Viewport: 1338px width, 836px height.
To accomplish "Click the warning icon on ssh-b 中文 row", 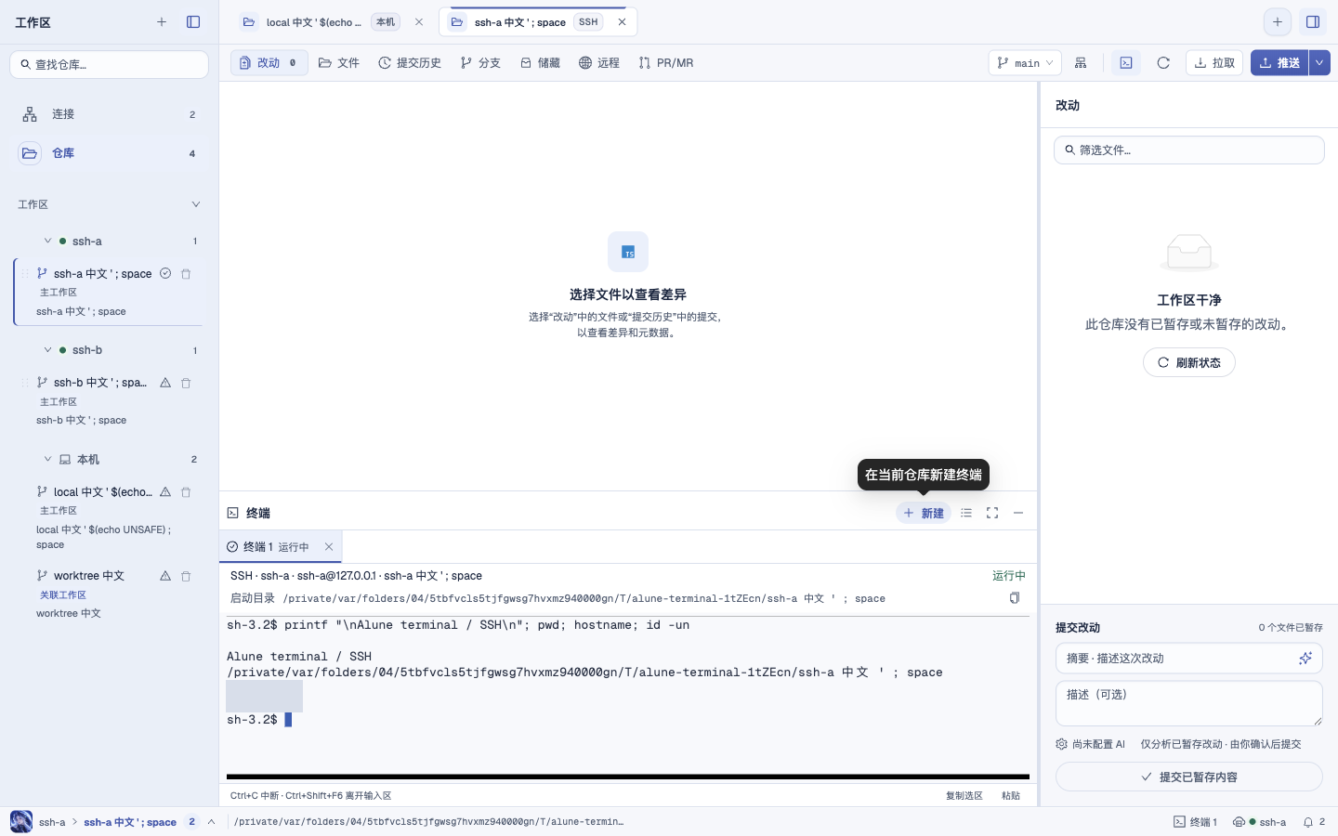I will click(165, 383).
